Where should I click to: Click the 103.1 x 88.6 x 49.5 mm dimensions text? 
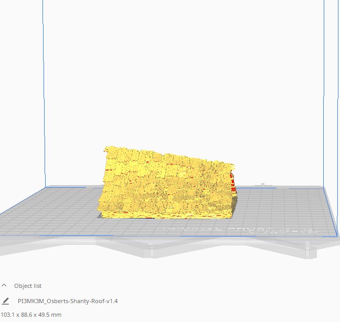point(31,315)
